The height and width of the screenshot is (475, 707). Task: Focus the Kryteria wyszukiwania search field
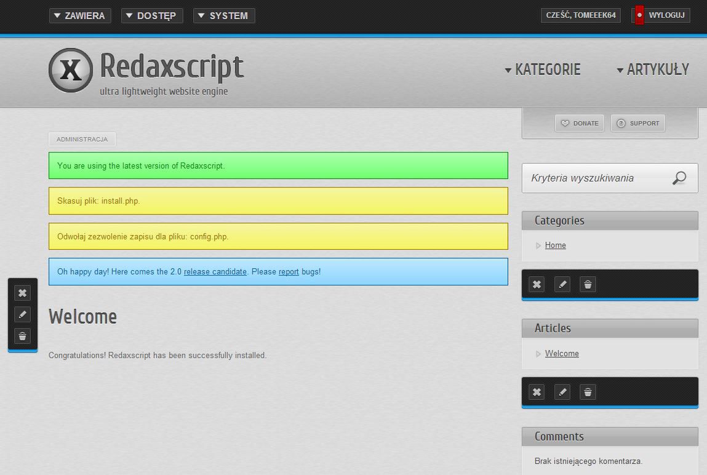pyautogui.click(x=610, y=178)
